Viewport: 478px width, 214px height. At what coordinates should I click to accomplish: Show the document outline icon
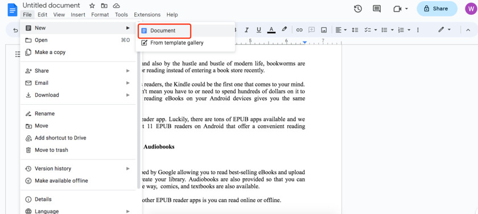coord(17,54)
